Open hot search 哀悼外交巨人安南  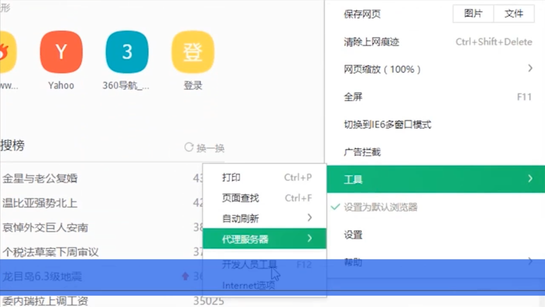point(45,227)
